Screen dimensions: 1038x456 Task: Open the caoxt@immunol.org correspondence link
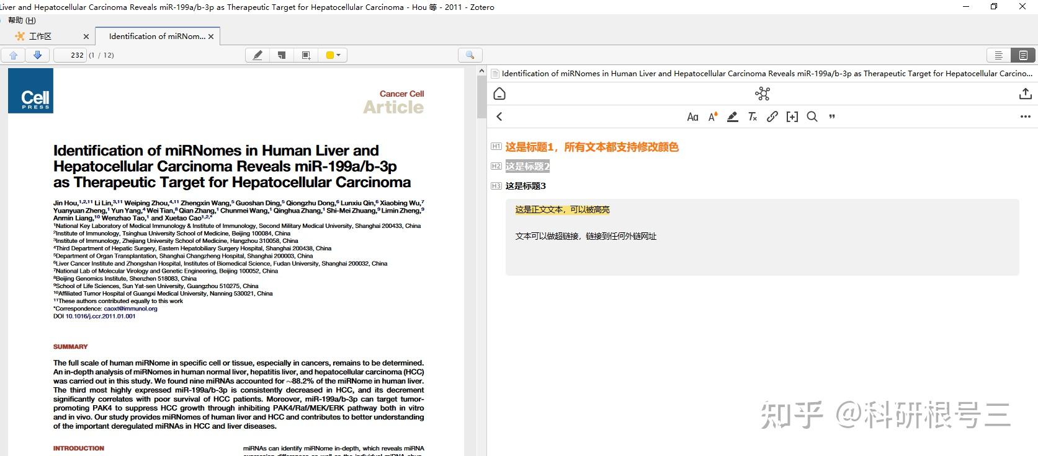[130, 309]
